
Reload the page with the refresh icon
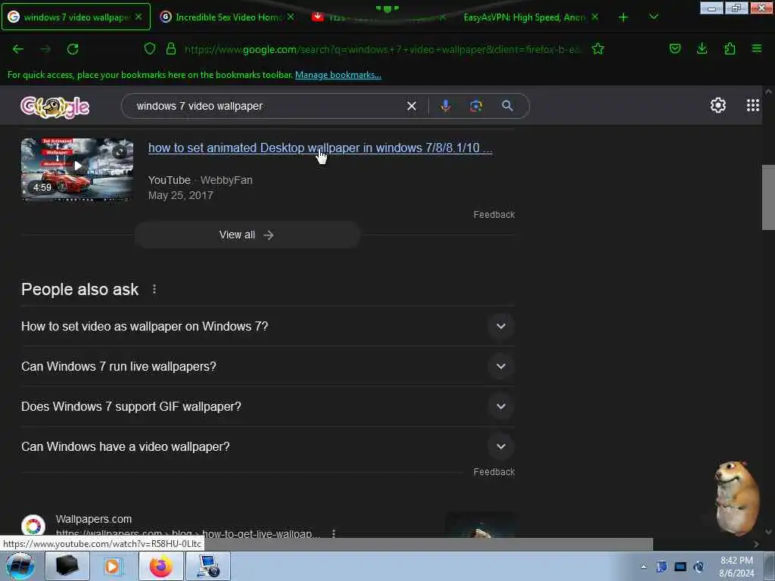(73, 49)
